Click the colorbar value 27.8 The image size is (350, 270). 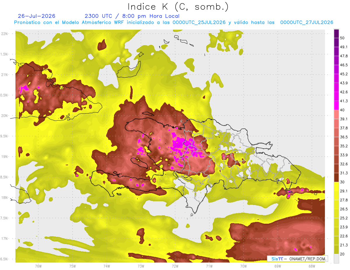(x=344, y=200)
